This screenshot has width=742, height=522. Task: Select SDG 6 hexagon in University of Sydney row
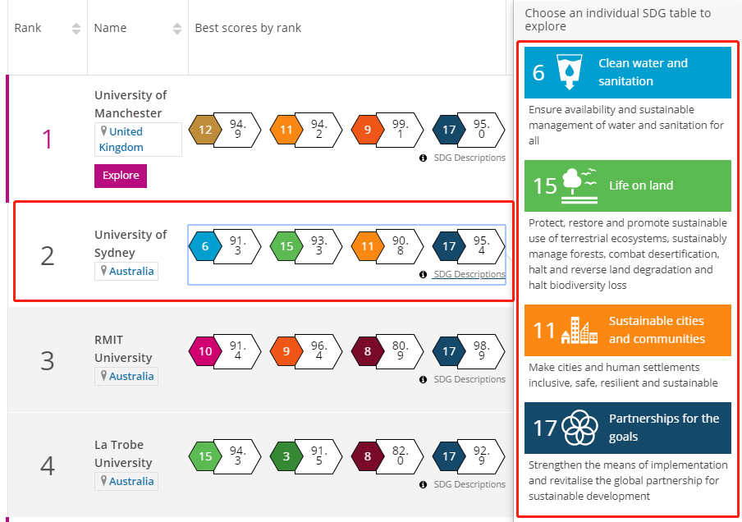(205, 246)
